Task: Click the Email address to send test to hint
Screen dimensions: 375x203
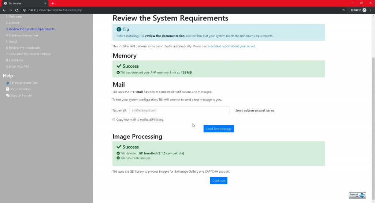Action: tap(255, 110)
